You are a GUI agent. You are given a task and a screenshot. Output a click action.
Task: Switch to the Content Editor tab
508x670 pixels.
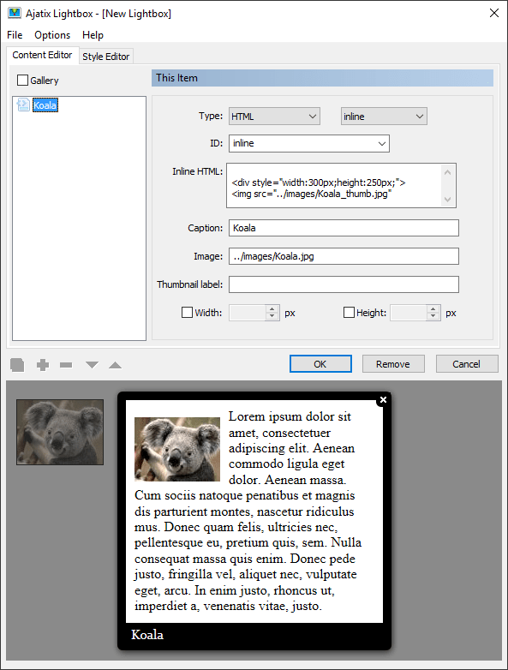[x=42, y=55]
